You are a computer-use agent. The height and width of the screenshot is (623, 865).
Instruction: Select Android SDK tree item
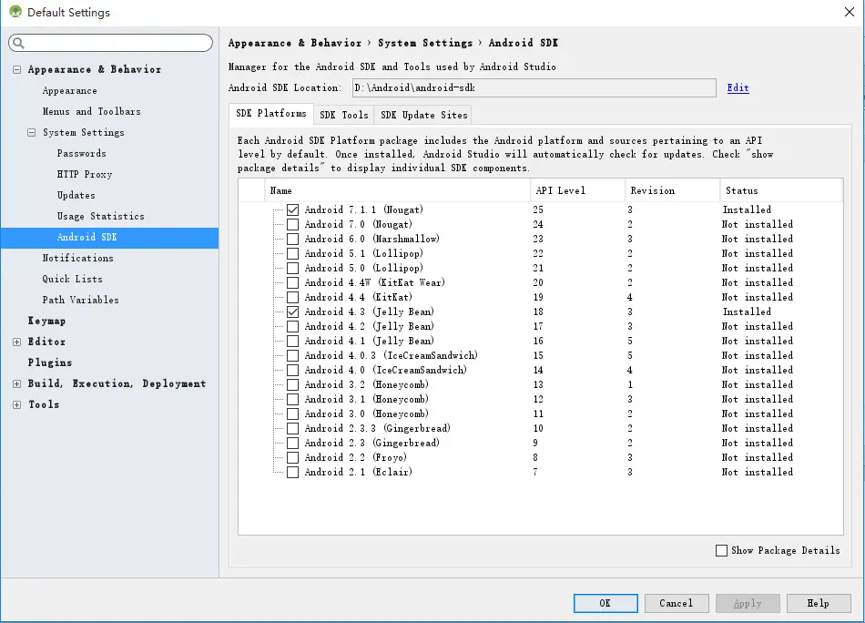110,238
